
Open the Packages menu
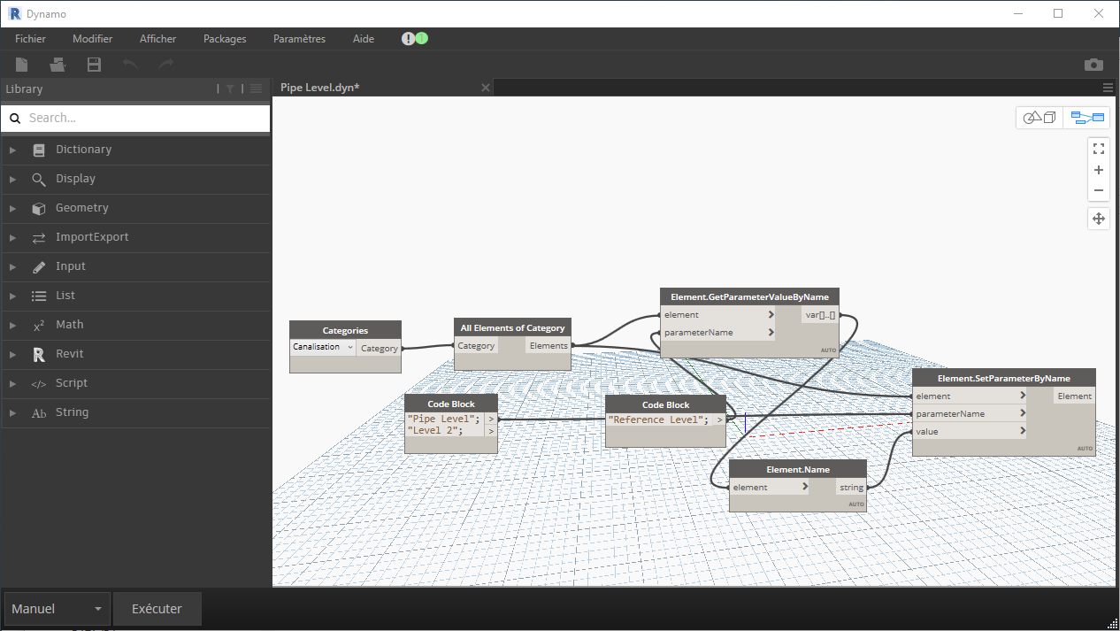click(224, 38)
